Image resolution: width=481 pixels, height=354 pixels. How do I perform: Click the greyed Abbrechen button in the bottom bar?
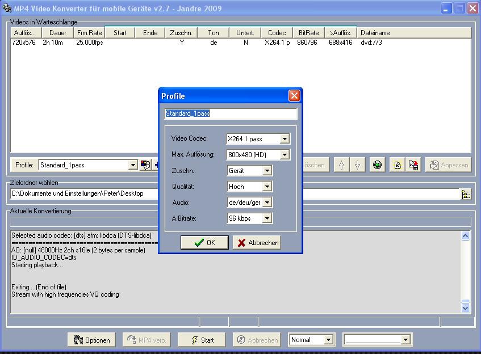[257, 340]
